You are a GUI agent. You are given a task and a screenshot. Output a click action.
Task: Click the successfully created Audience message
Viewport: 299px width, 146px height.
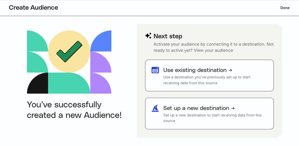(x=74, y=110)
